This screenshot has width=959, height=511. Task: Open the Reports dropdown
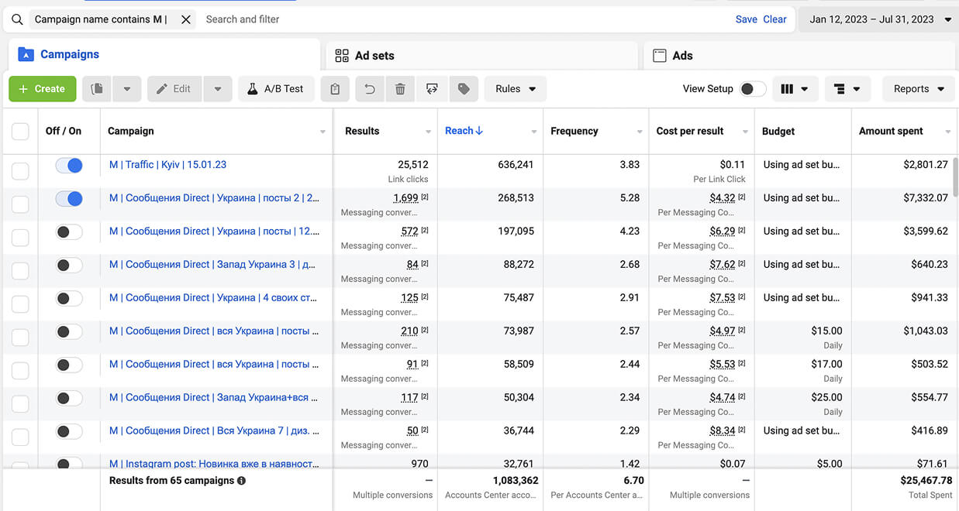click(919, 89)
